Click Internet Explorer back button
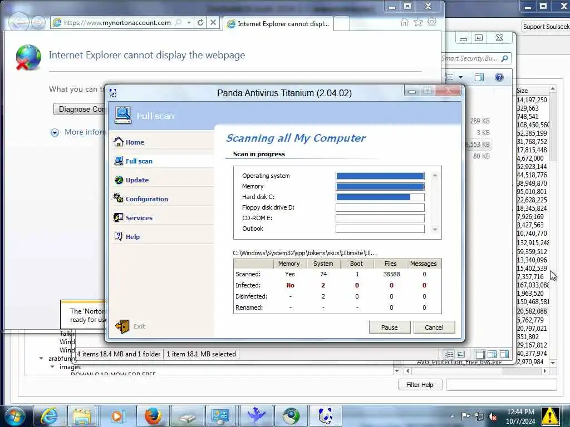The image size is (570, 427). pyautogui.click(x=19, y=22)
